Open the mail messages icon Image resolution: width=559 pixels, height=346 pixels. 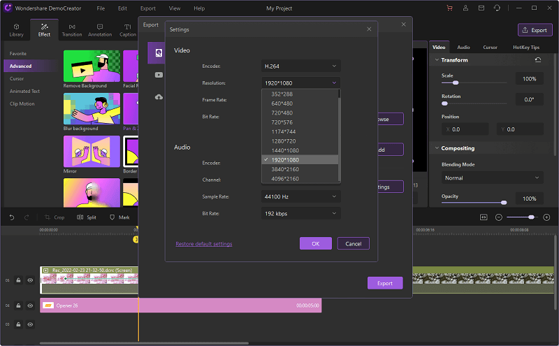(x=481, y=8)
